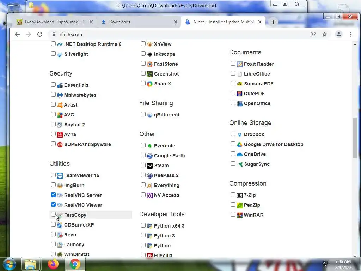Close the Downloads tab
The image size is (361, 271).
click(x=176, y=22)
